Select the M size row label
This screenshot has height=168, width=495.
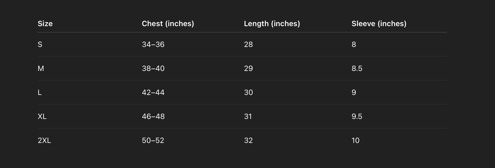[x=41, y=68]
